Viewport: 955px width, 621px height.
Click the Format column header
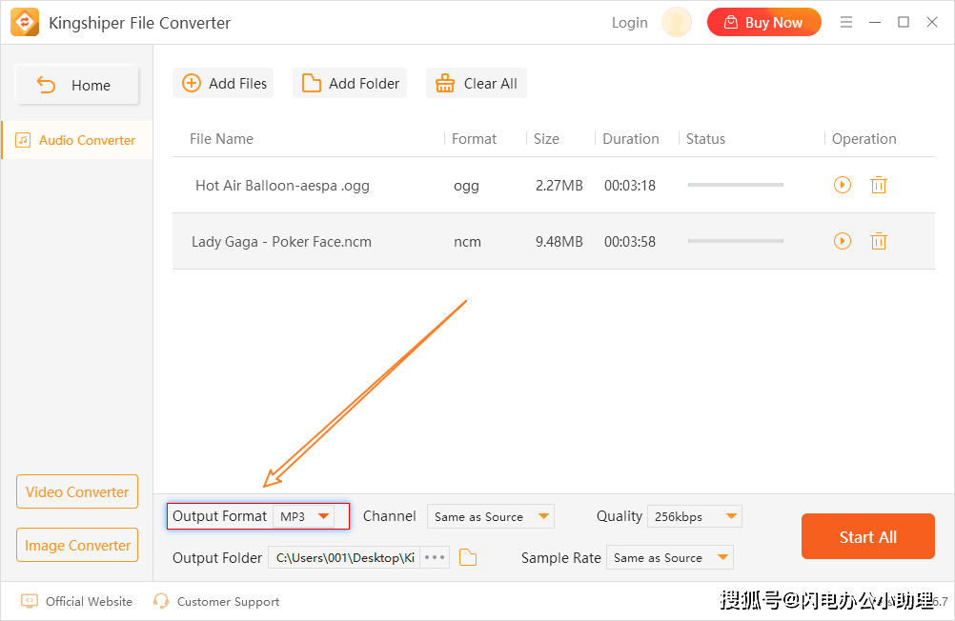(474, 139)
